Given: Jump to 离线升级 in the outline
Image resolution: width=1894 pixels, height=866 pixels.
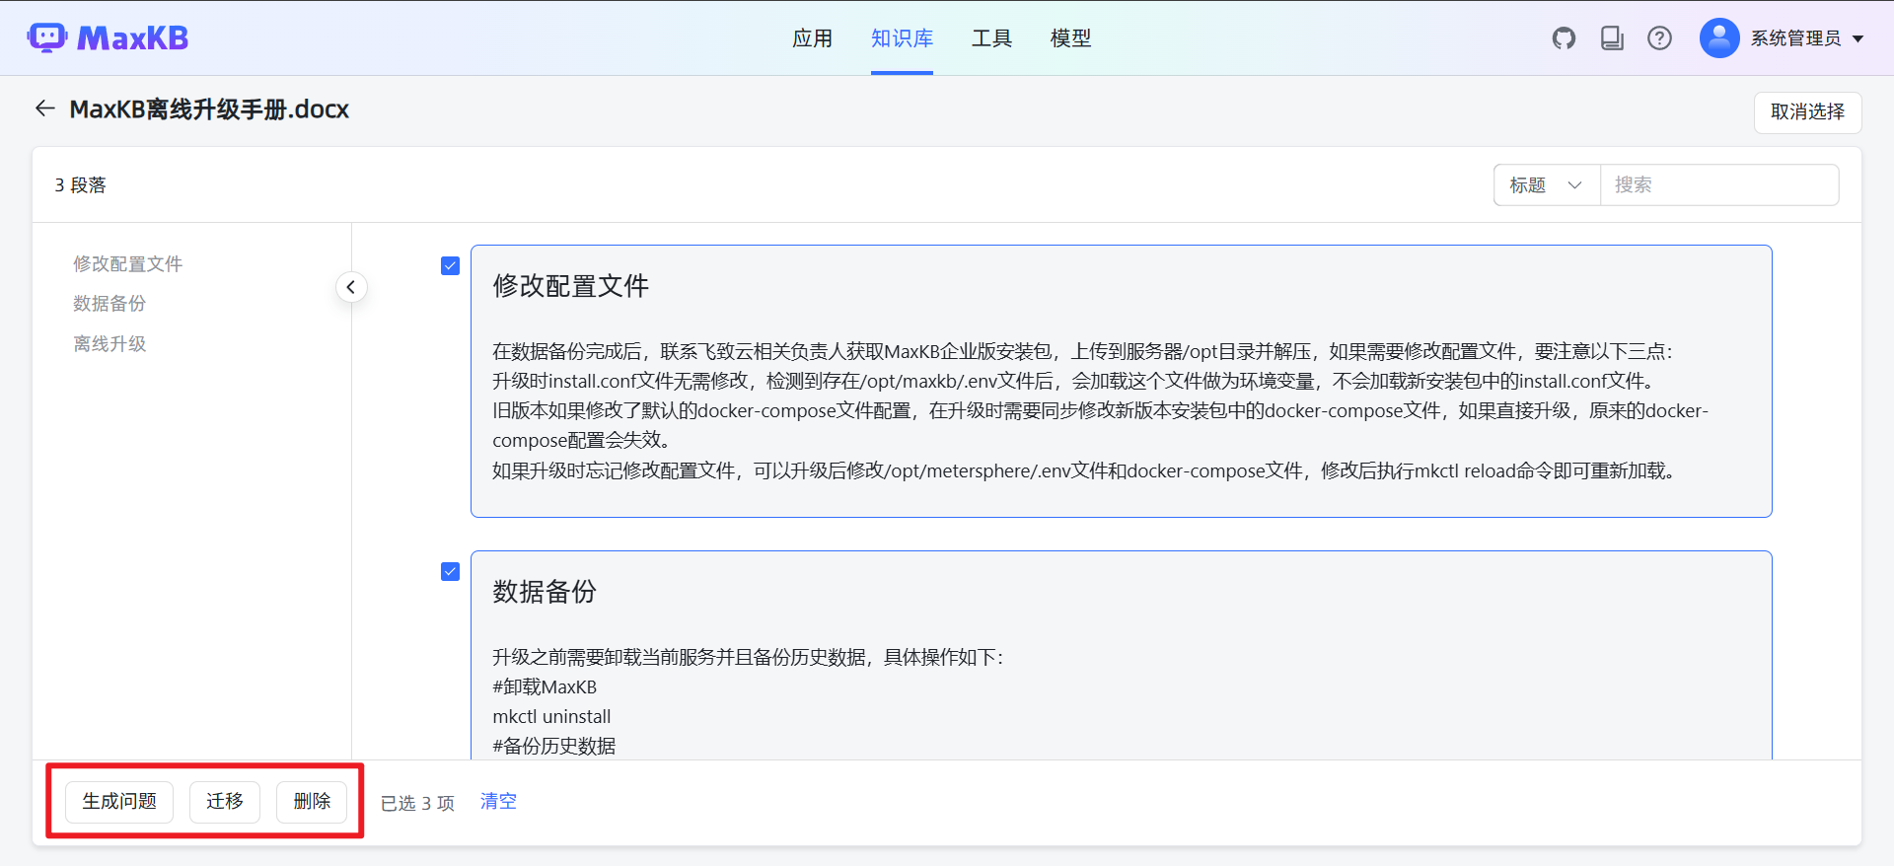Looking at the screenshot, I should (x=109, y=344).
